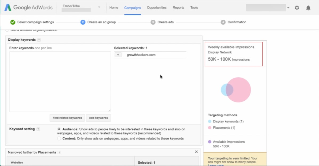Click step 4 circle icon

tap(223, 22)
